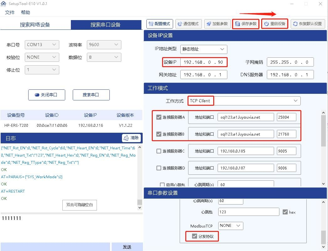Image resolution: width=328 pixels, height=251 pixels.
Task: Uncheck 连接服务器B checkbox
Action: pyautogui.click(x=159, y=134)
